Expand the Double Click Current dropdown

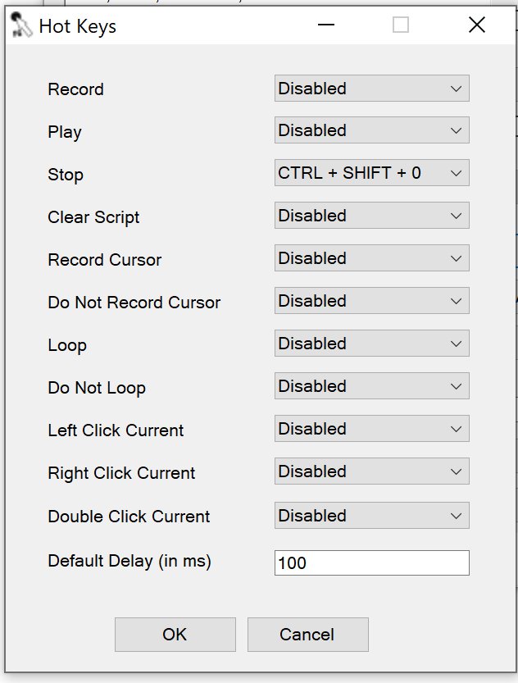(371, 516)
